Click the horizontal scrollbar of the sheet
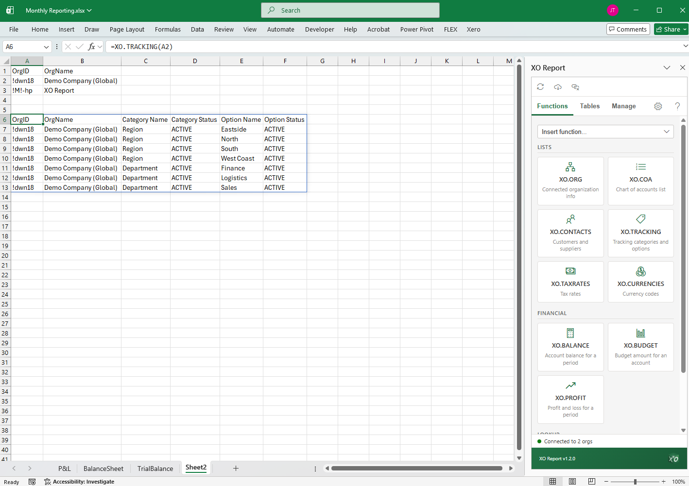Image resolution: width=689 pixels, height=486 pixels. pyautogui.click(x=417, y=468)
